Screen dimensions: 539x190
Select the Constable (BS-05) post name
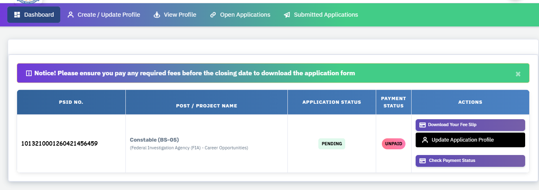[154, 140]
